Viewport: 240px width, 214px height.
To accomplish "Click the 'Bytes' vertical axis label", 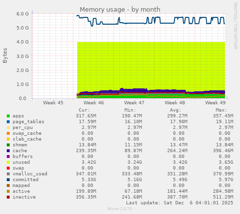I will click(5, 56).
